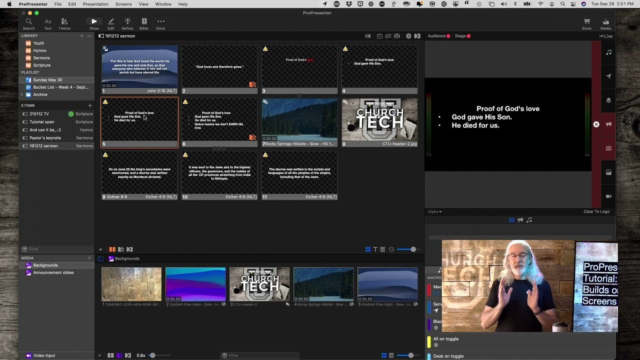Open the Window menu
Image resolution: width=640 pixels, height=360 pixels.
(x=163, y=4)
